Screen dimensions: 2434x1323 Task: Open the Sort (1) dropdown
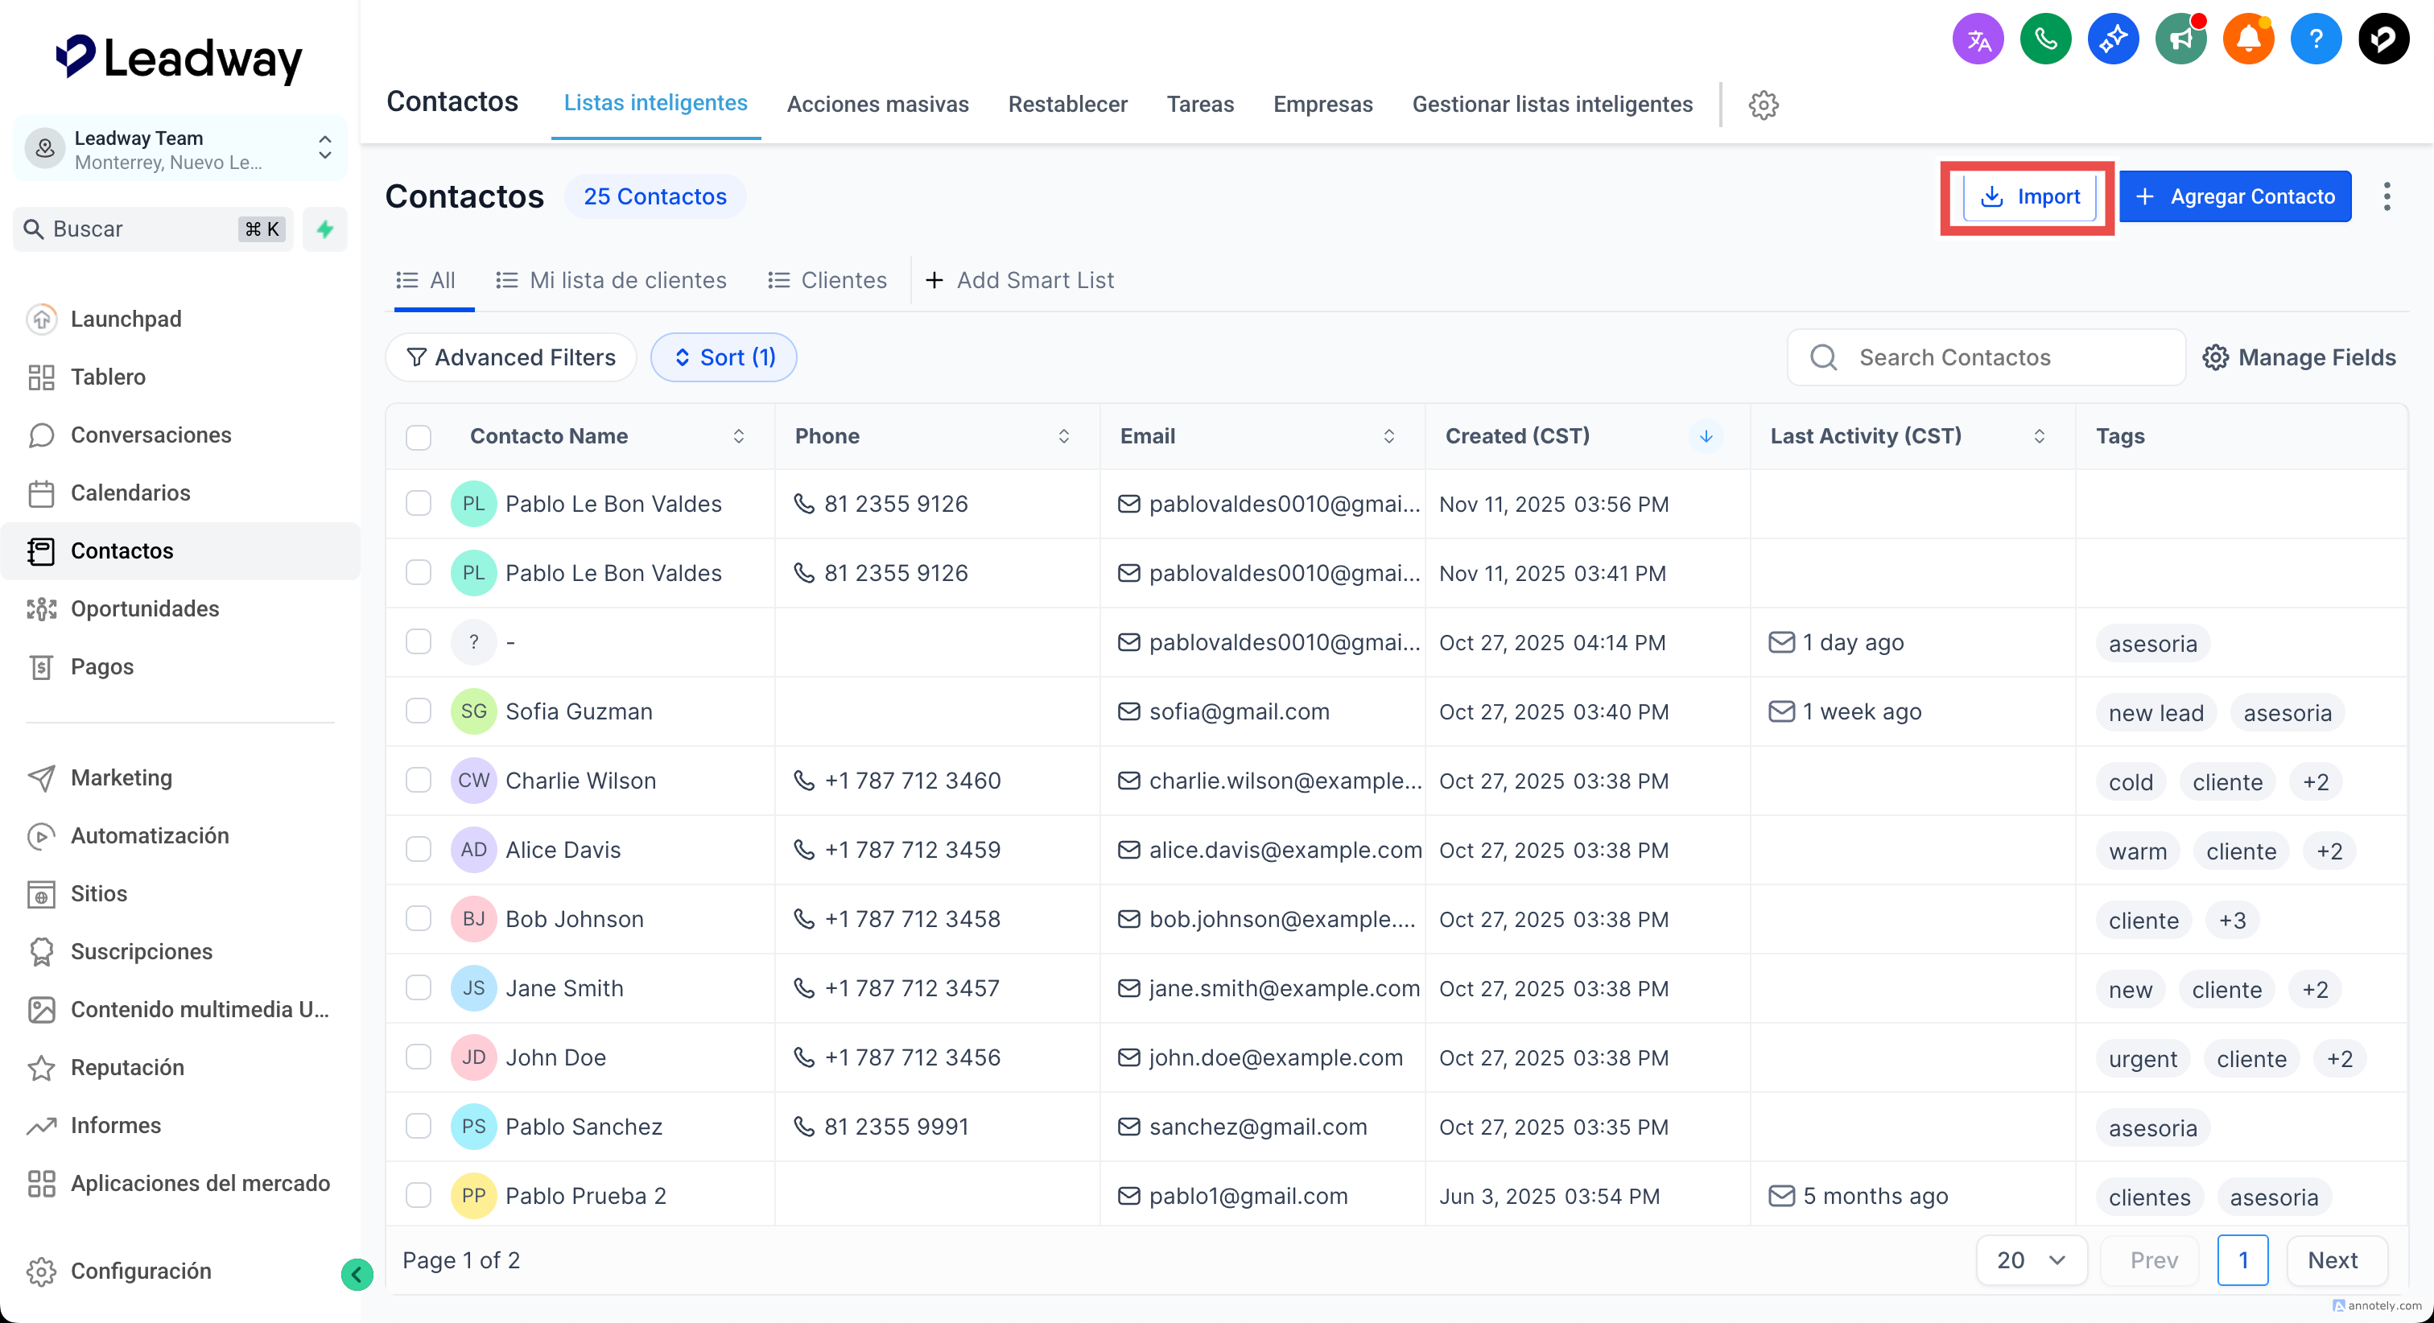coord(724,357)
